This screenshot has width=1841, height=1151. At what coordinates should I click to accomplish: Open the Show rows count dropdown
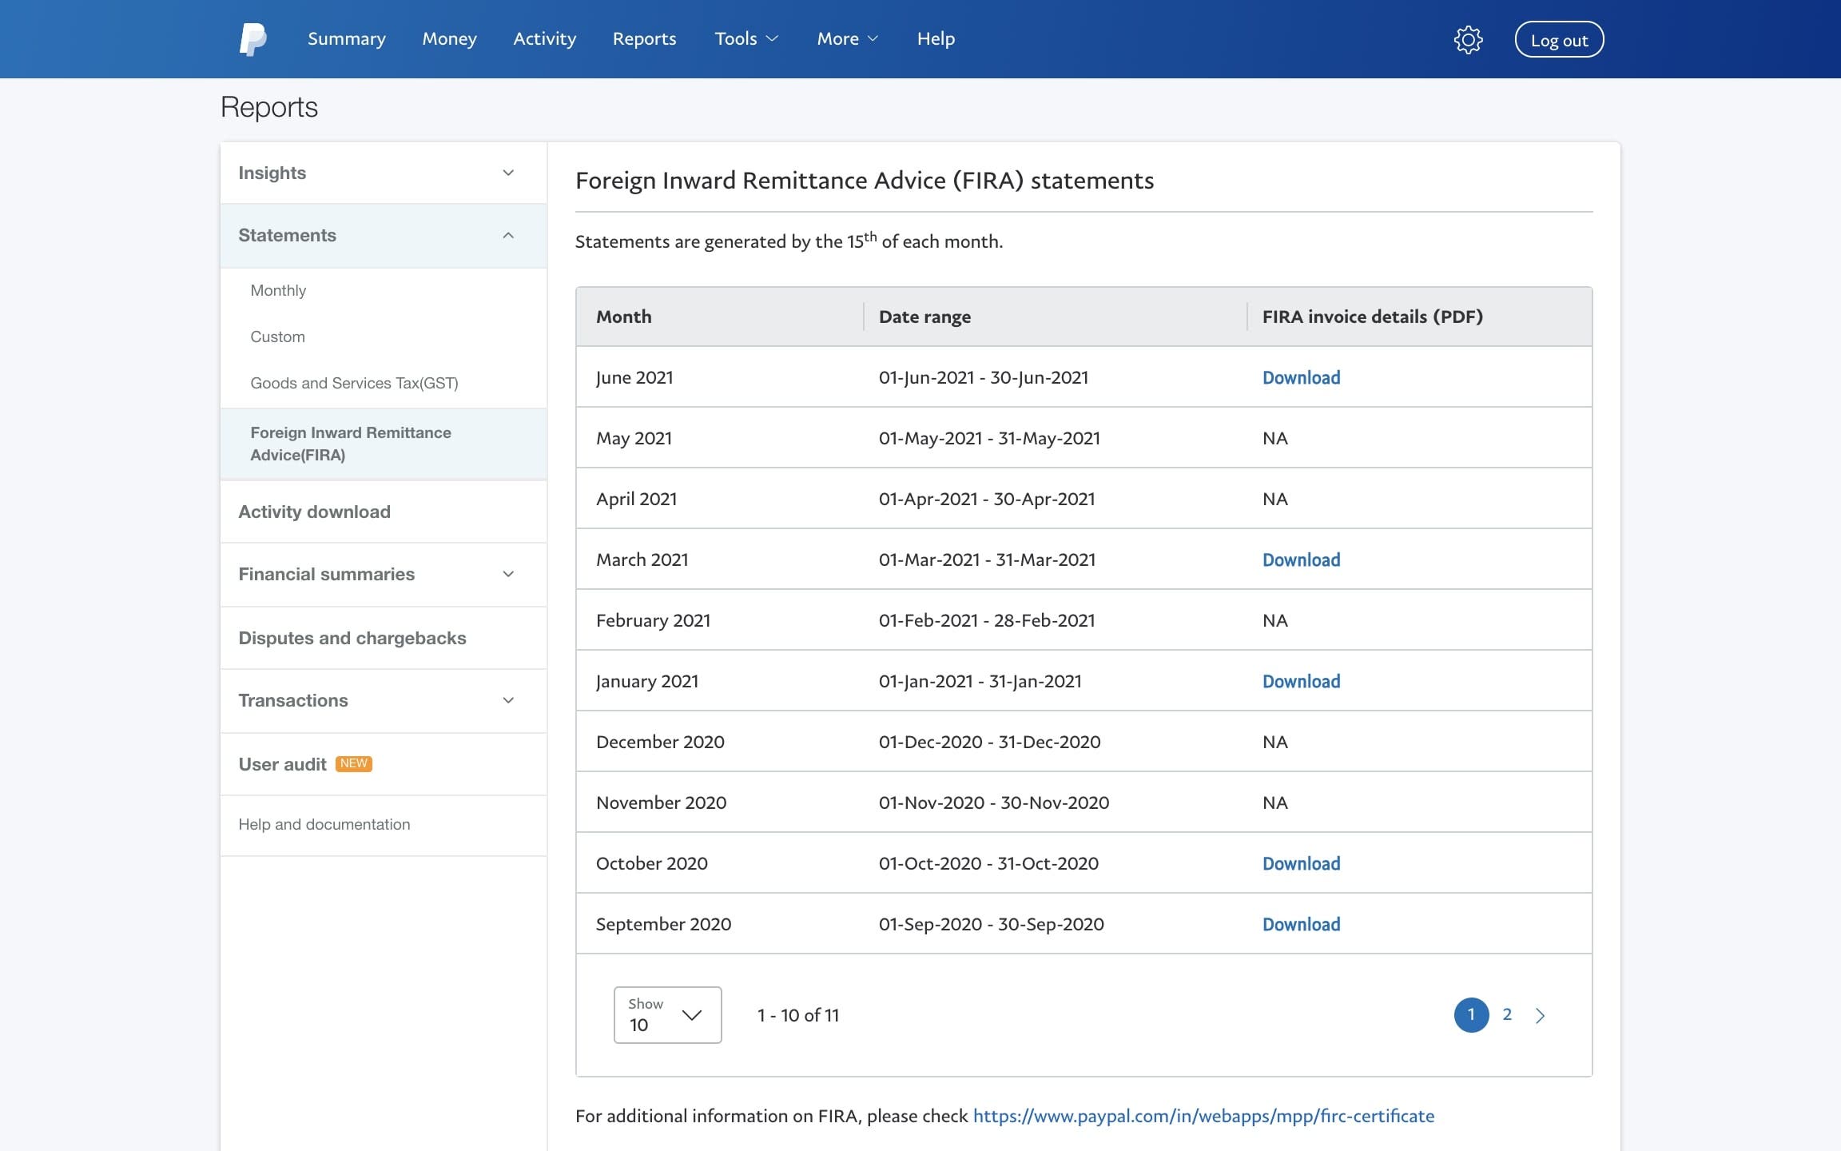tap(666, 1014)
